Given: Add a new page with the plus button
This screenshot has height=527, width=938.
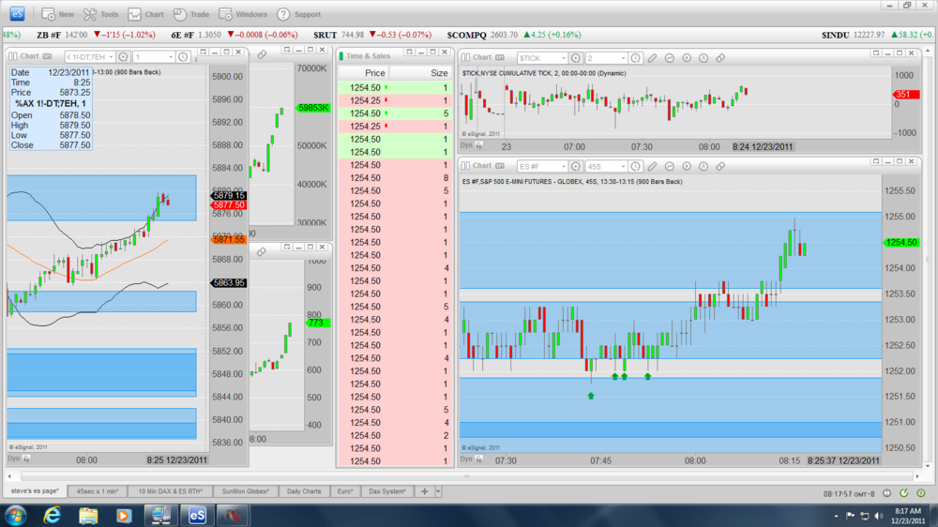Looking at the screenshot, I should coord(425,491).
